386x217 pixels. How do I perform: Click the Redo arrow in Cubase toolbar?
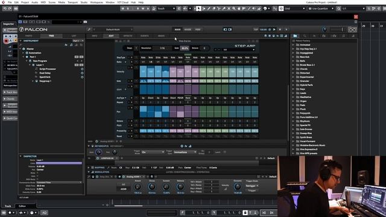pos(10,8)
